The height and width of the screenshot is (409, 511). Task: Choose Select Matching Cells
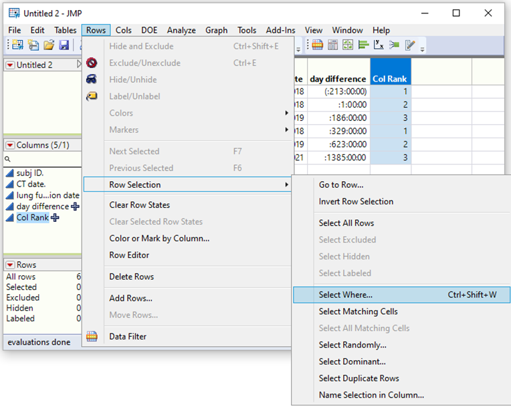[358, 311]
